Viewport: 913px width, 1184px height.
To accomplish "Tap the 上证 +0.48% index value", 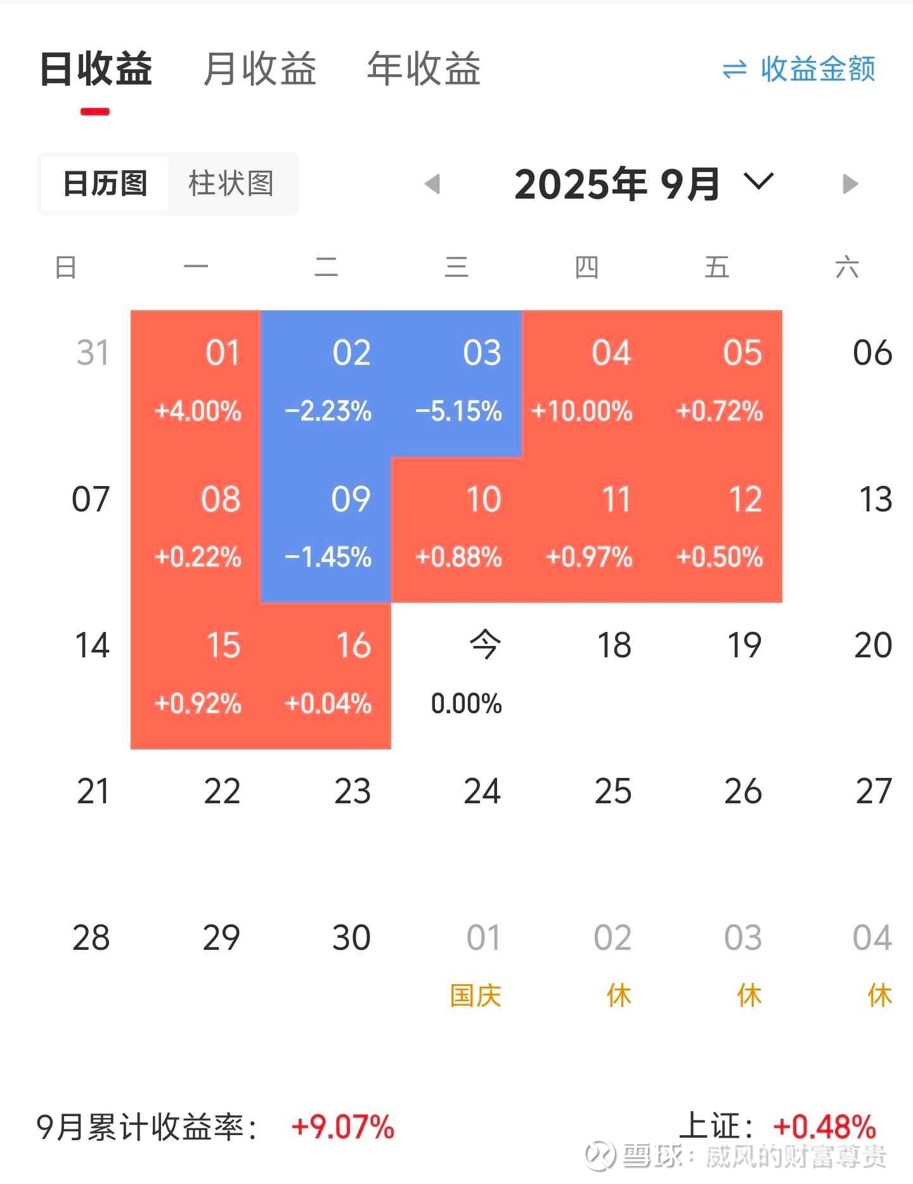I will [x=824, y=1128].
